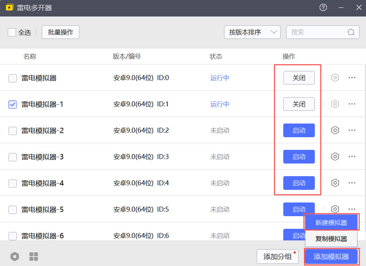Open settings for 雷电模拟器-2
The height and width of the screenshot is (266, 366).
(335, 130)
